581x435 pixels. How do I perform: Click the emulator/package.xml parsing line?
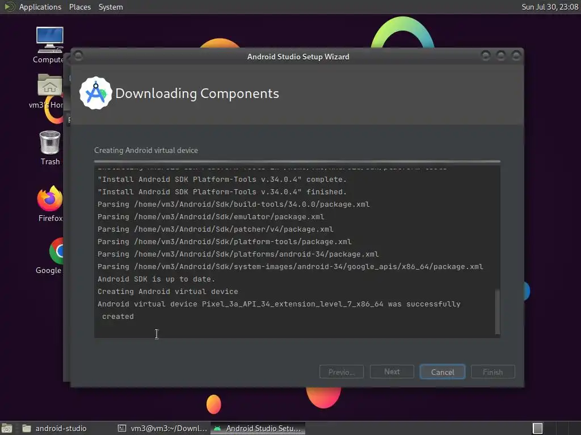point(211,217)
